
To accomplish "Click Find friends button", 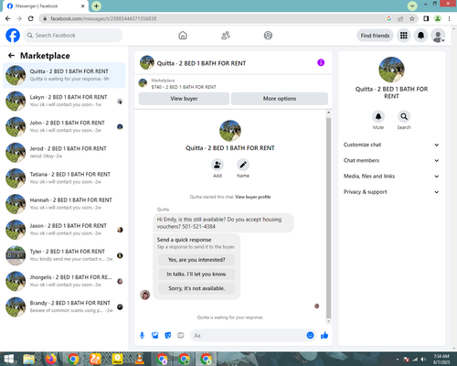I will coord(375,36).
